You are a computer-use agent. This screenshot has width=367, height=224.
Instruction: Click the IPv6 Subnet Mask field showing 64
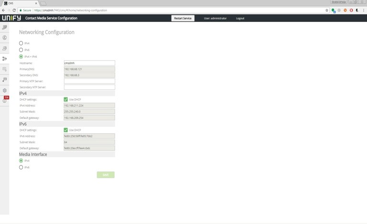click(89, 142)
